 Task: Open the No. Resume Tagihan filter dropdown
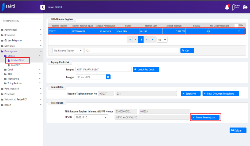pos(68,50)
